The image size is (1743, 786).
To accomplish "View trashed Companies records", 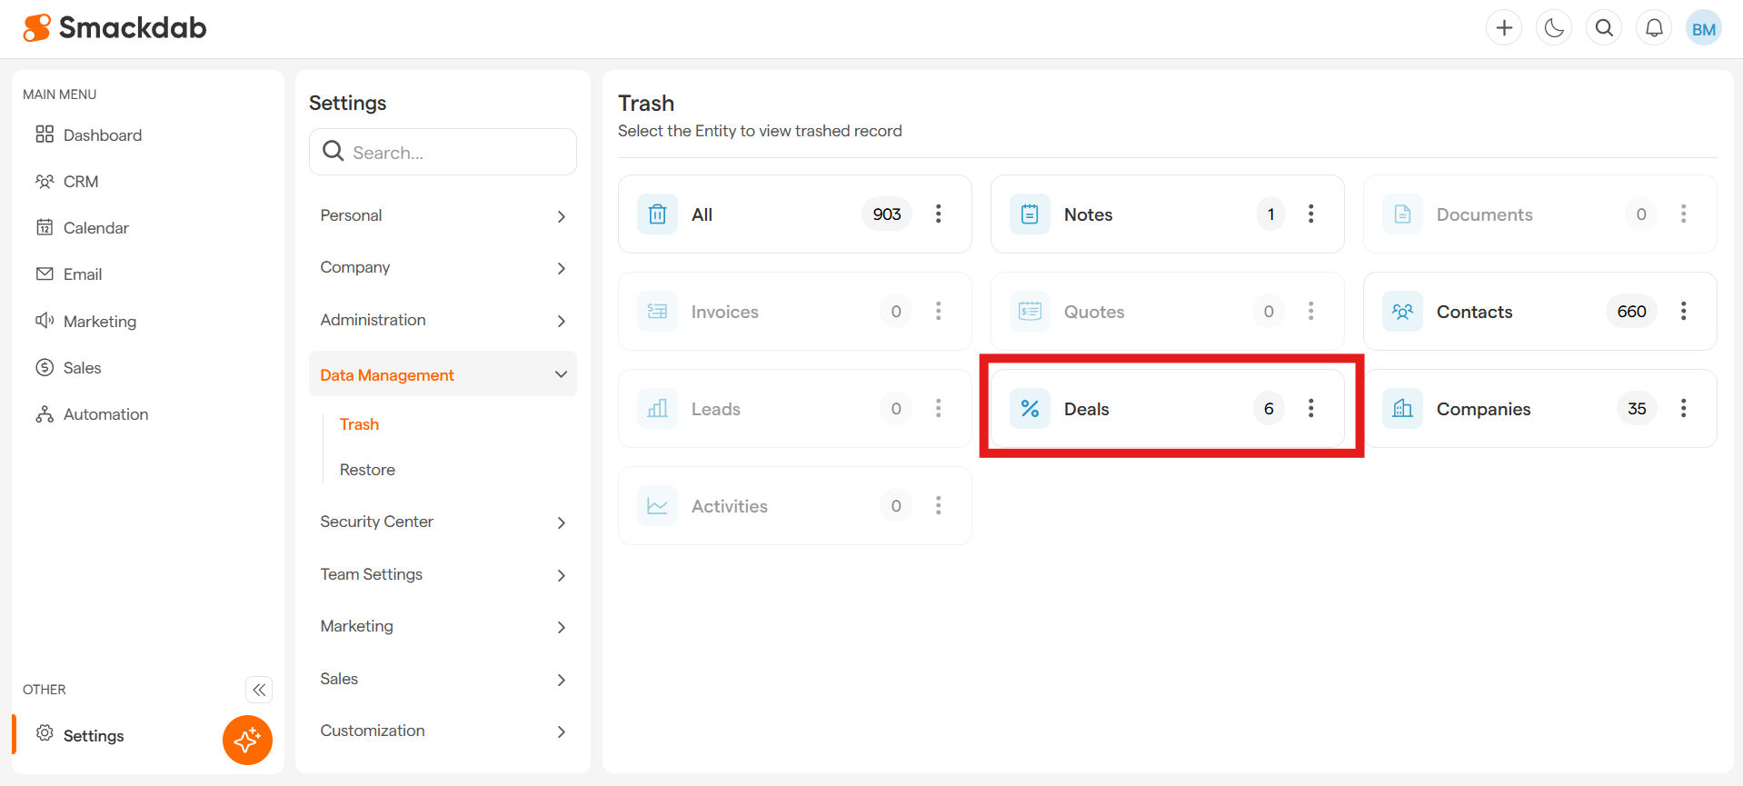I will pyautogui.click(x=1483, y=409).
